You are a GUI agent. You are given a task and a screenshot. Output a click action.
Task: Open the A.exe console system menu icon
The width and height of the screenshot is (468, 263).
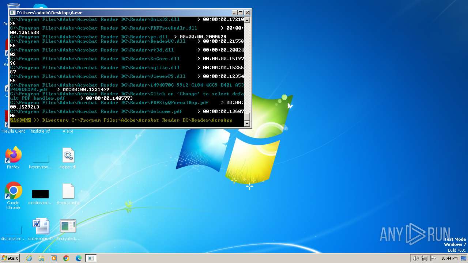coord(13,12)
